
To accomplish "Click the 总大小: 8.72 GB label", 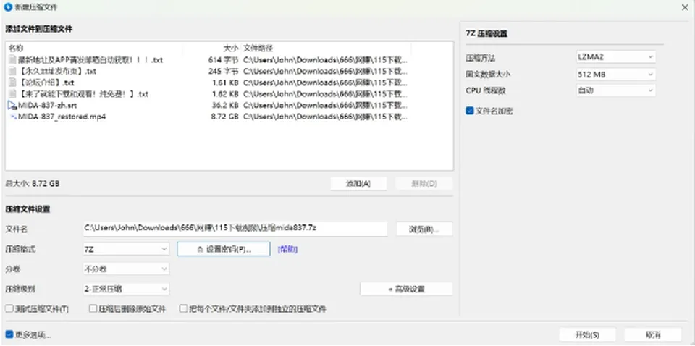I will (33, 183).
